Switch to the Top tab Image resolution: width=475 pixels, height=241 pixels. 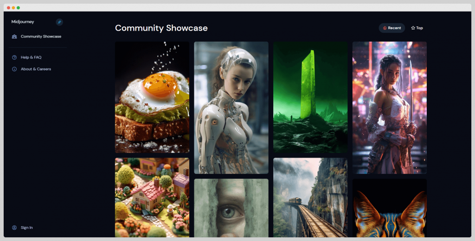pyautogui.click(x=417, y=28)
